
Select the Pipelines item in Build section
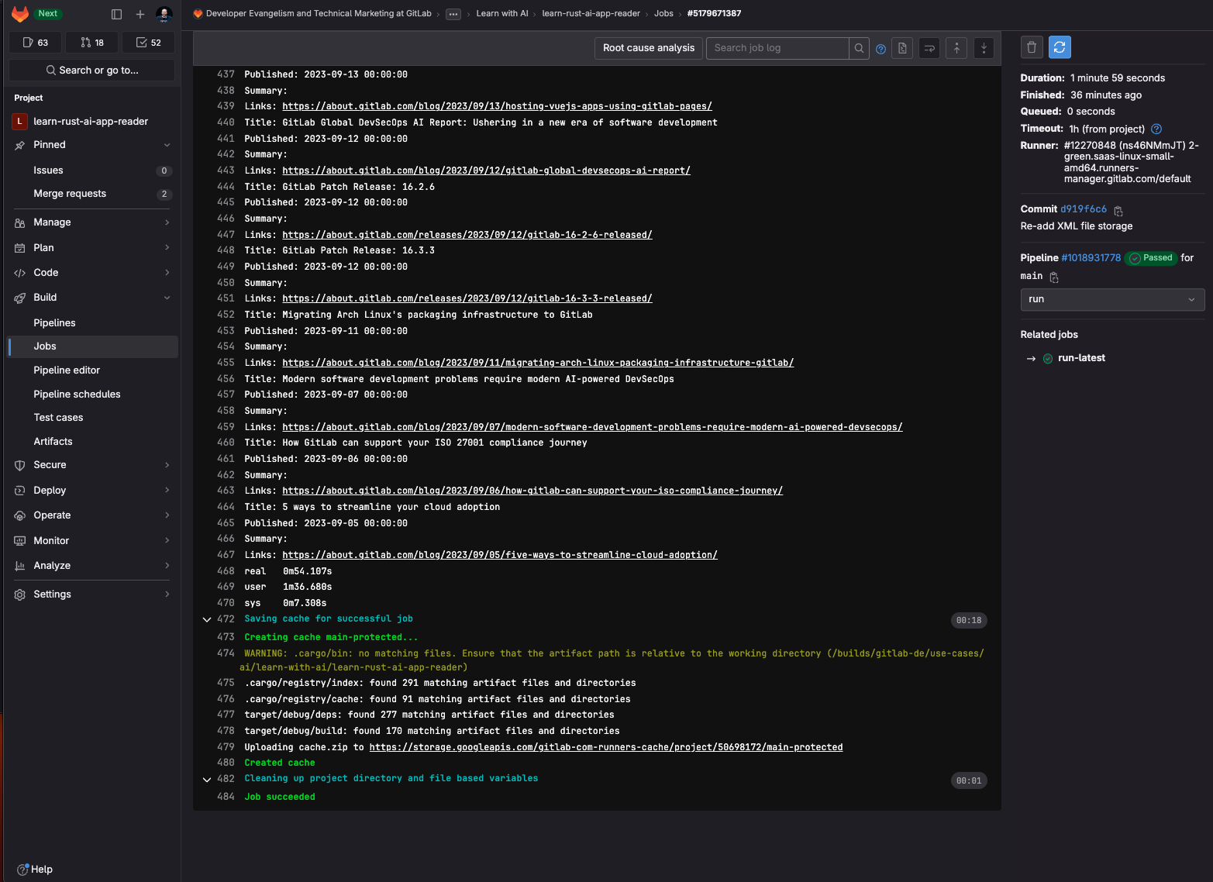pyautogui.click(x=54, y=322)
